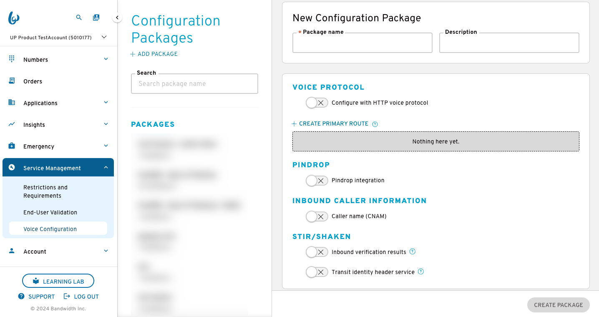The width and height of the screenshot is (599, 317).
Task: Collapse the Service Management section
Action: [x=106, y=168]
